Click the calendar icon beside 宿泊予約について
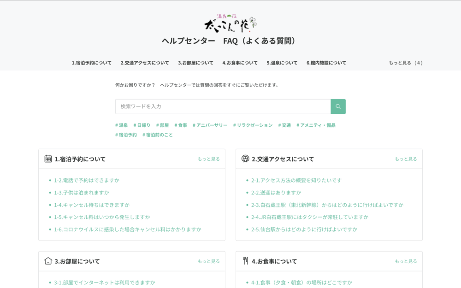461x288 pixels. [47, 158]
